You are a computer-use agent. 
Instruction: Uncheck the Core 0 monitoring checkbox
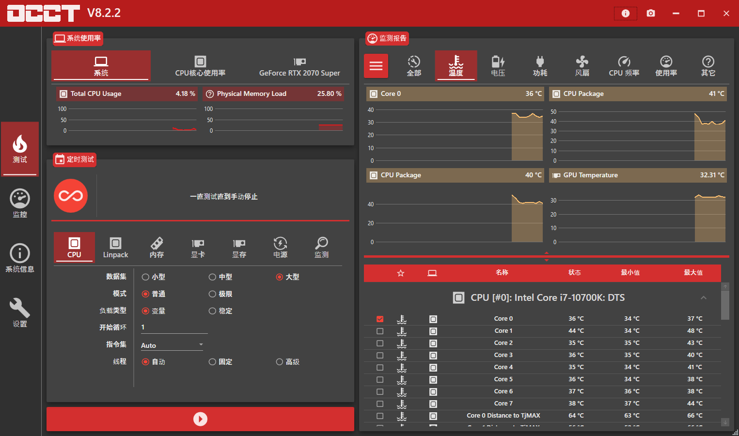coord(380,319)
